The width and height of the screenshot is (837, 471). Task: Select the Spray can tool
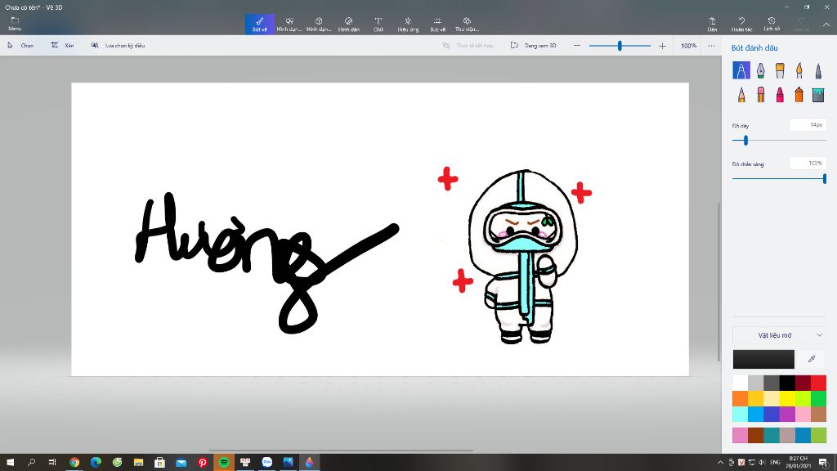point(799,95)
